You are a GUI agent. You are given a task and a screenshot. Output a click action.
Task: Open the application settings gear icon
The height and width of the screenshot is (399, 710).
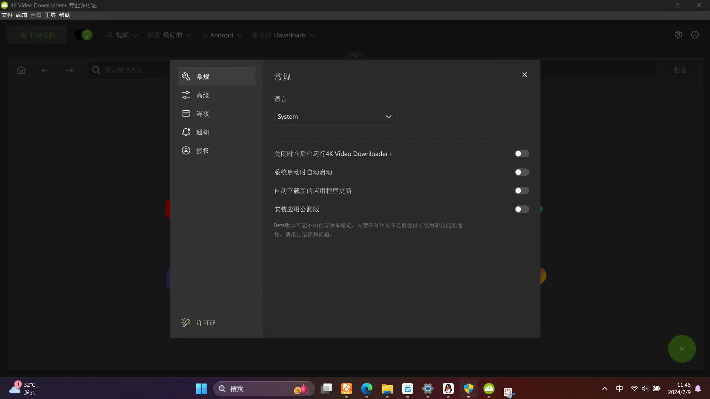[679, 34]
